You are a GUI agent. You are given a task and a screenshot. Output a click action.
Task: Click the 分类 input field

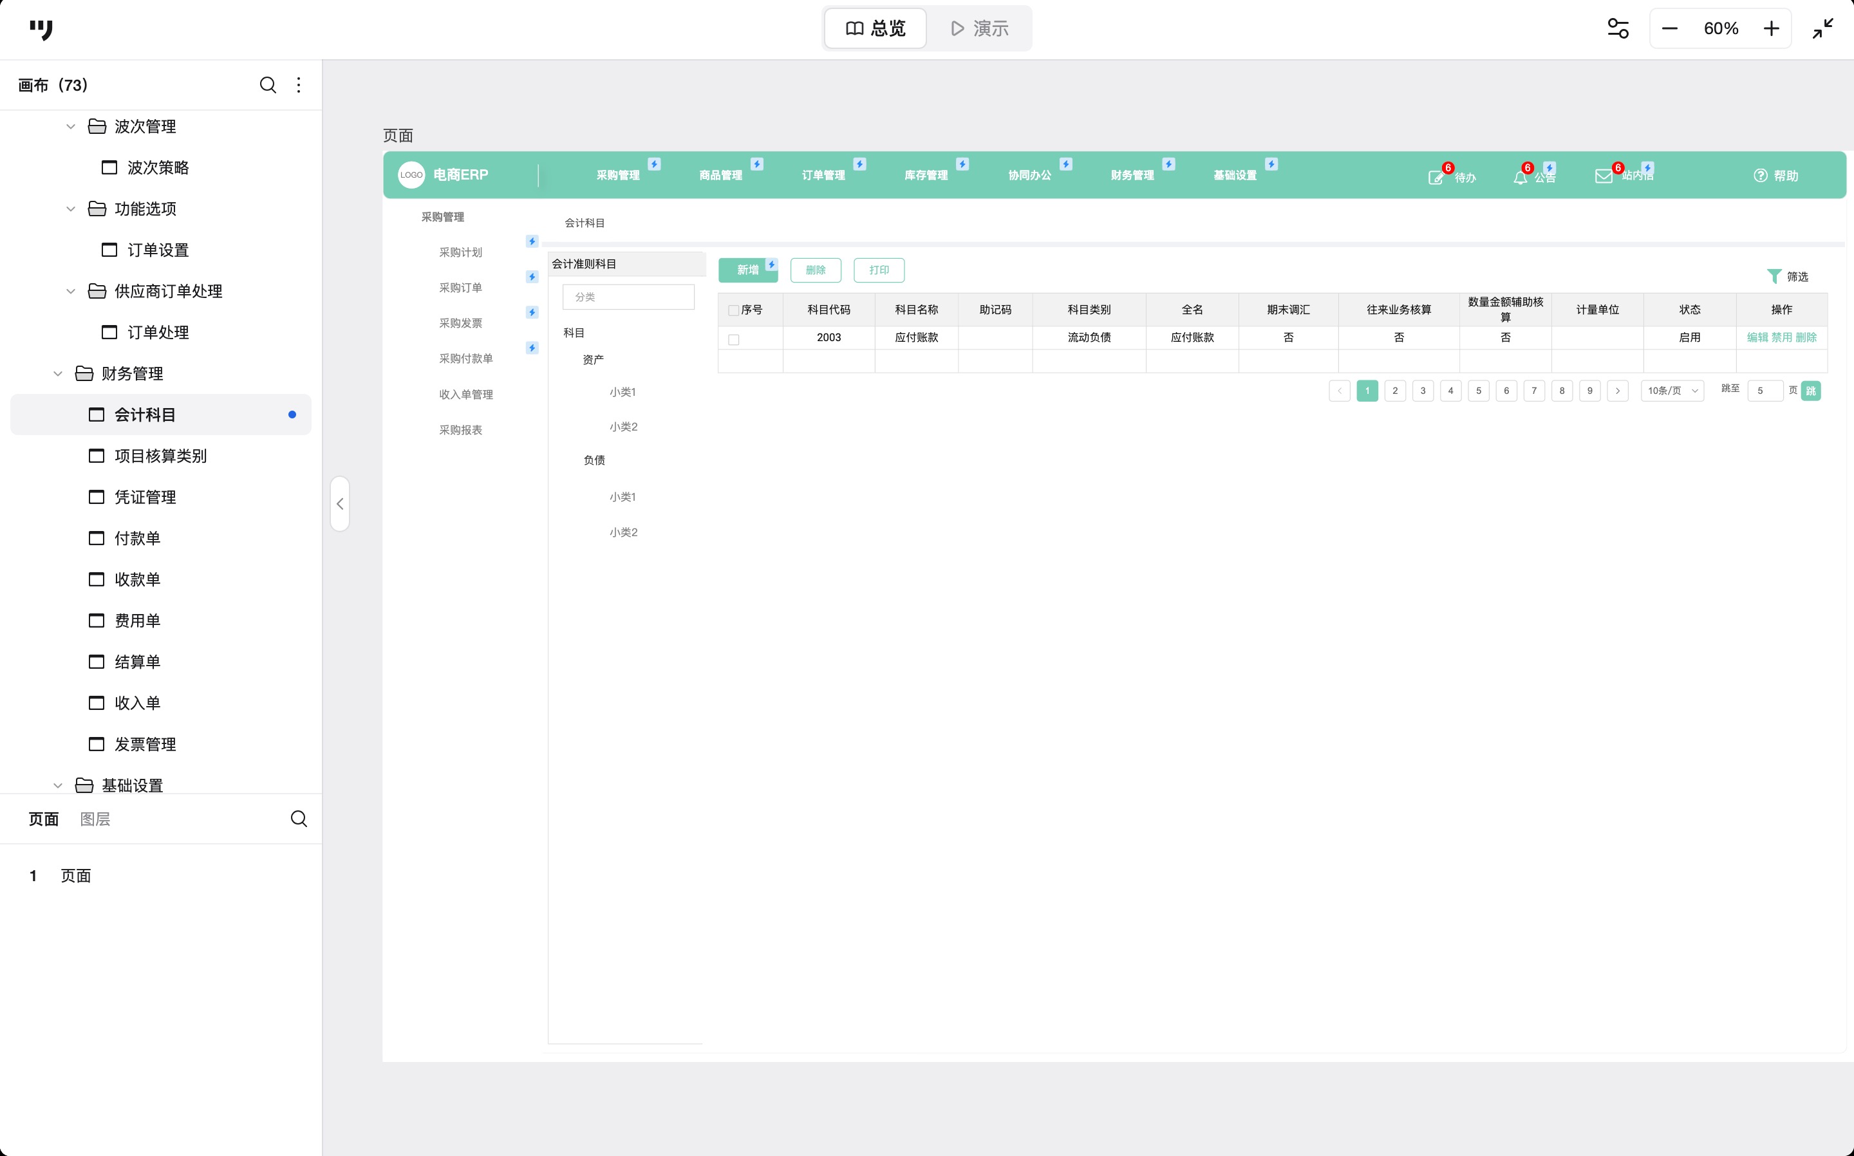click(x=628, y=297)
